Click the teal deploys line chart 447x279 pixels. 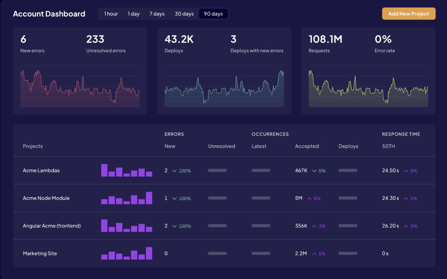click(224, 88)
